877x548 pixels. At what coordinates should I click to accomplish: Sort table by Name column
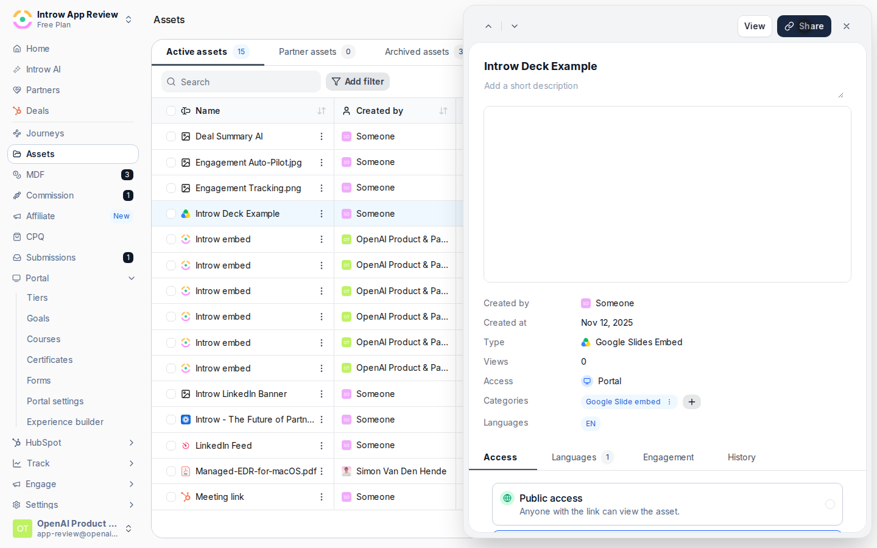322,111
